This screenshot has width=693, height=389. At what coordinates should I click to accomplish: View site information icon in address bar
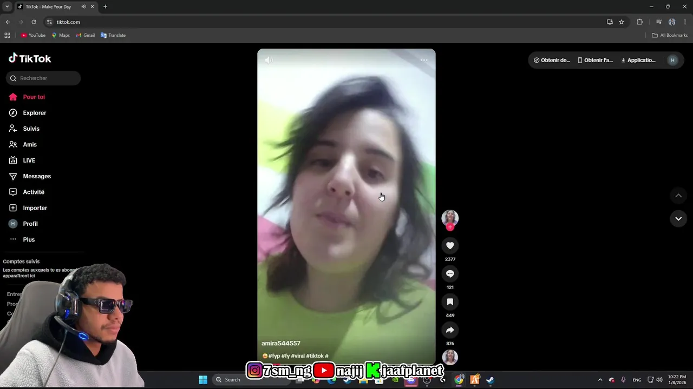click(49, 22)
